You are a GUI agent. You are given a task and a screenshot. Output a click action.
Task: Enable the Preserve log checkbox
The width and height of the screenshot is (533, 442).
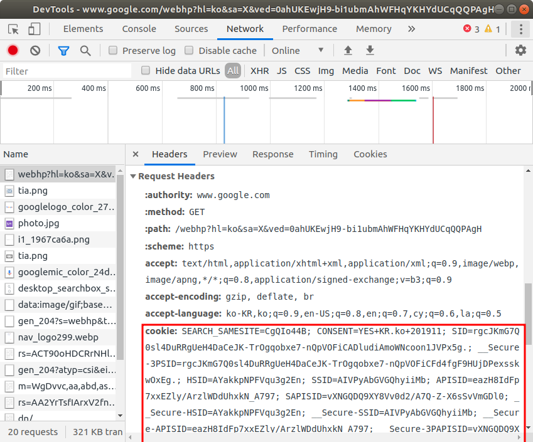tap(113, 51)
